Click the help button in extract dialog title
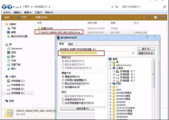This screenshot has width=169, height=120. [x=147, y=37]
